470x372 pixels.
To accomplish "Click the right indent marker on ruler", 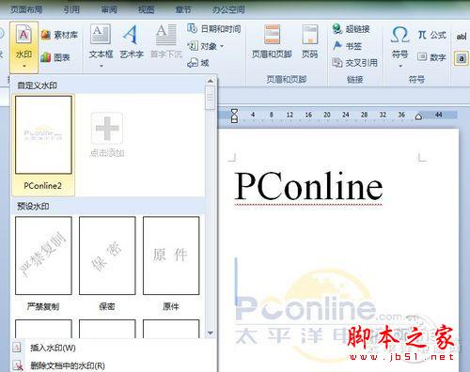I will (418, 116).
